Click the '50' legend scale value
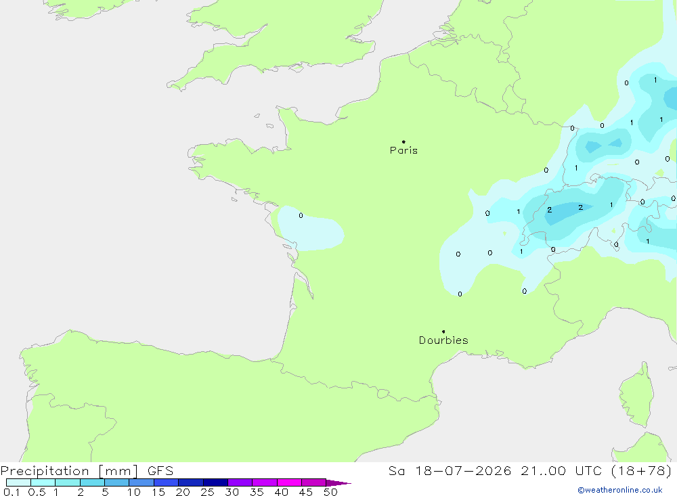This screenshot has width=677, height=496. tap(330, 492)
